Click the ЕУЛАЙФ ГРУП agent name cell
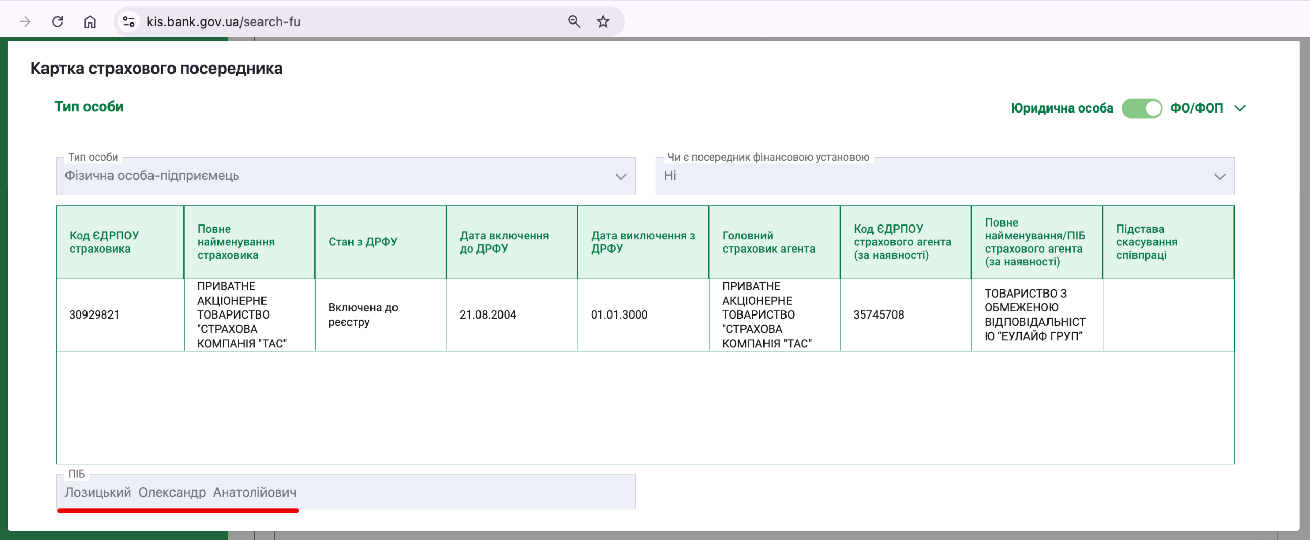This screenshot has height=540, width=1310. (x=1035, y=314)
